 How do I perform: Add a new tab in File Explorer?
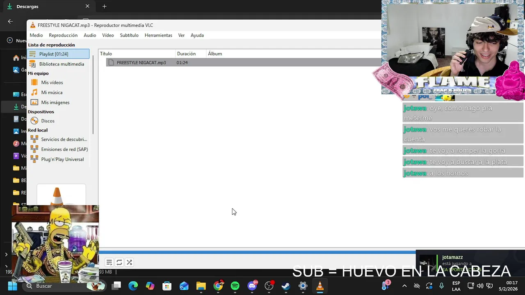104,6
